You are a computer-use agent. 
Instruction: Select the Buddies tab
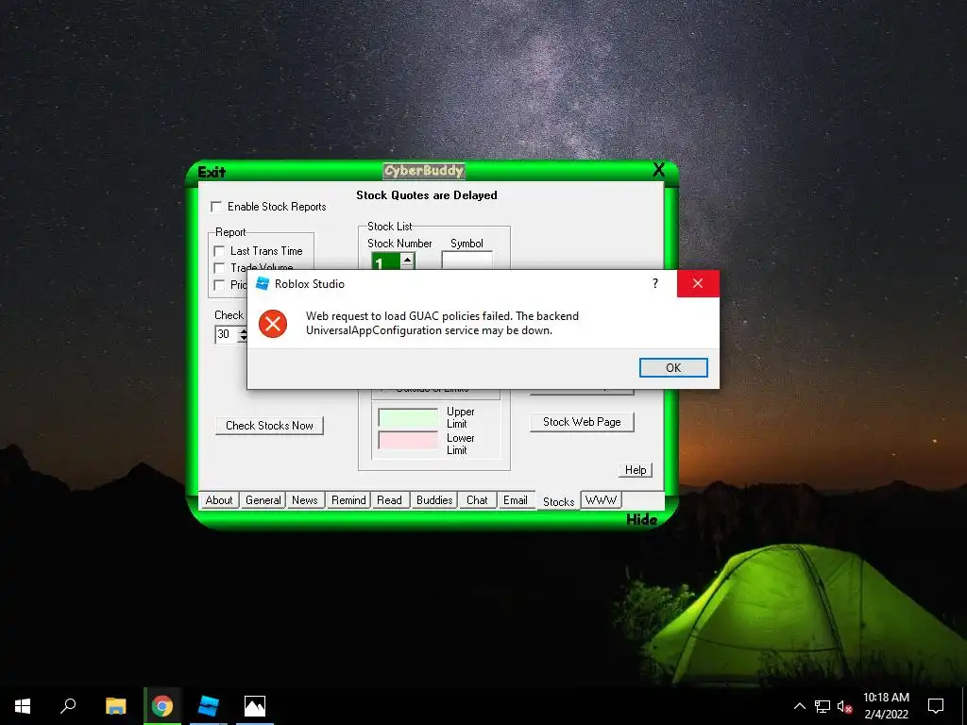pyautogui.click(x=434, y=500)
